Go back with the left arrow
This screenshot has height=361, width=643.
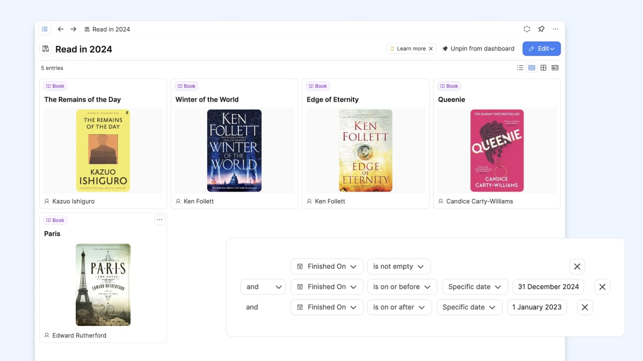pos(60,29)
